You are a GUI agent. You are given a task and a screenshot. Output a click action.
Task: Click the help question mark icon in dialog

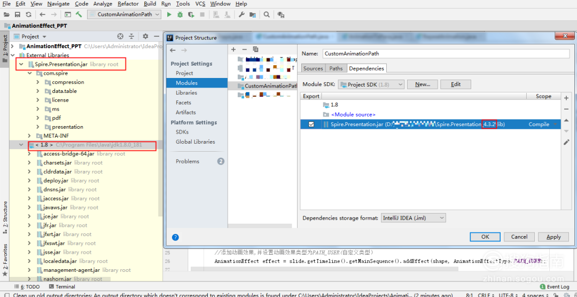(176, 237)
